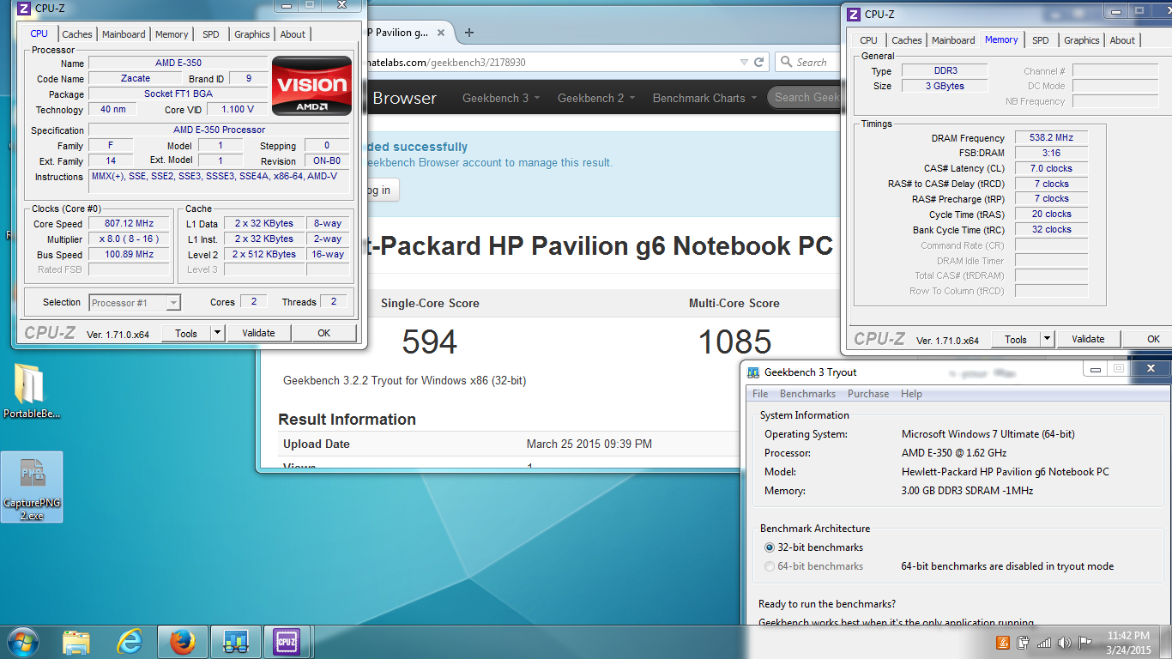Click Tools button in right CPU-Z

coord(1016,339)
